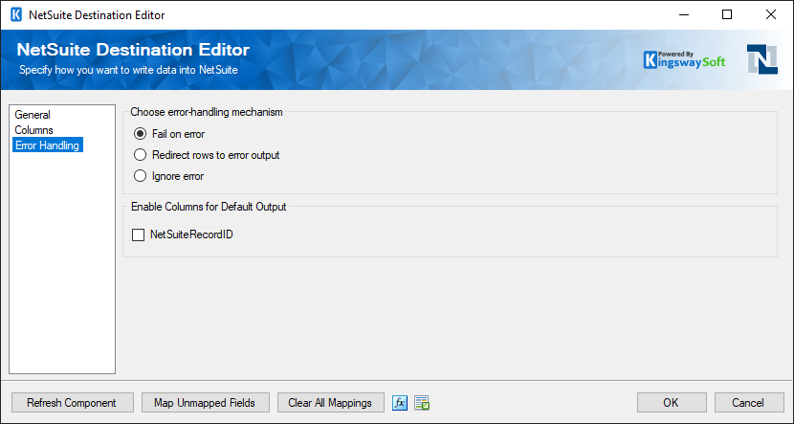Open the expression fx editor icon
Image resolution: width=794 pixels, height=424 pixels.
400,403
